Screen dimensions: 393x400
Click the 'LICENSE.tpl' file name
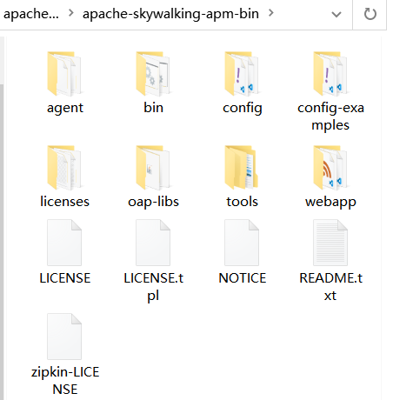(153, 287)
